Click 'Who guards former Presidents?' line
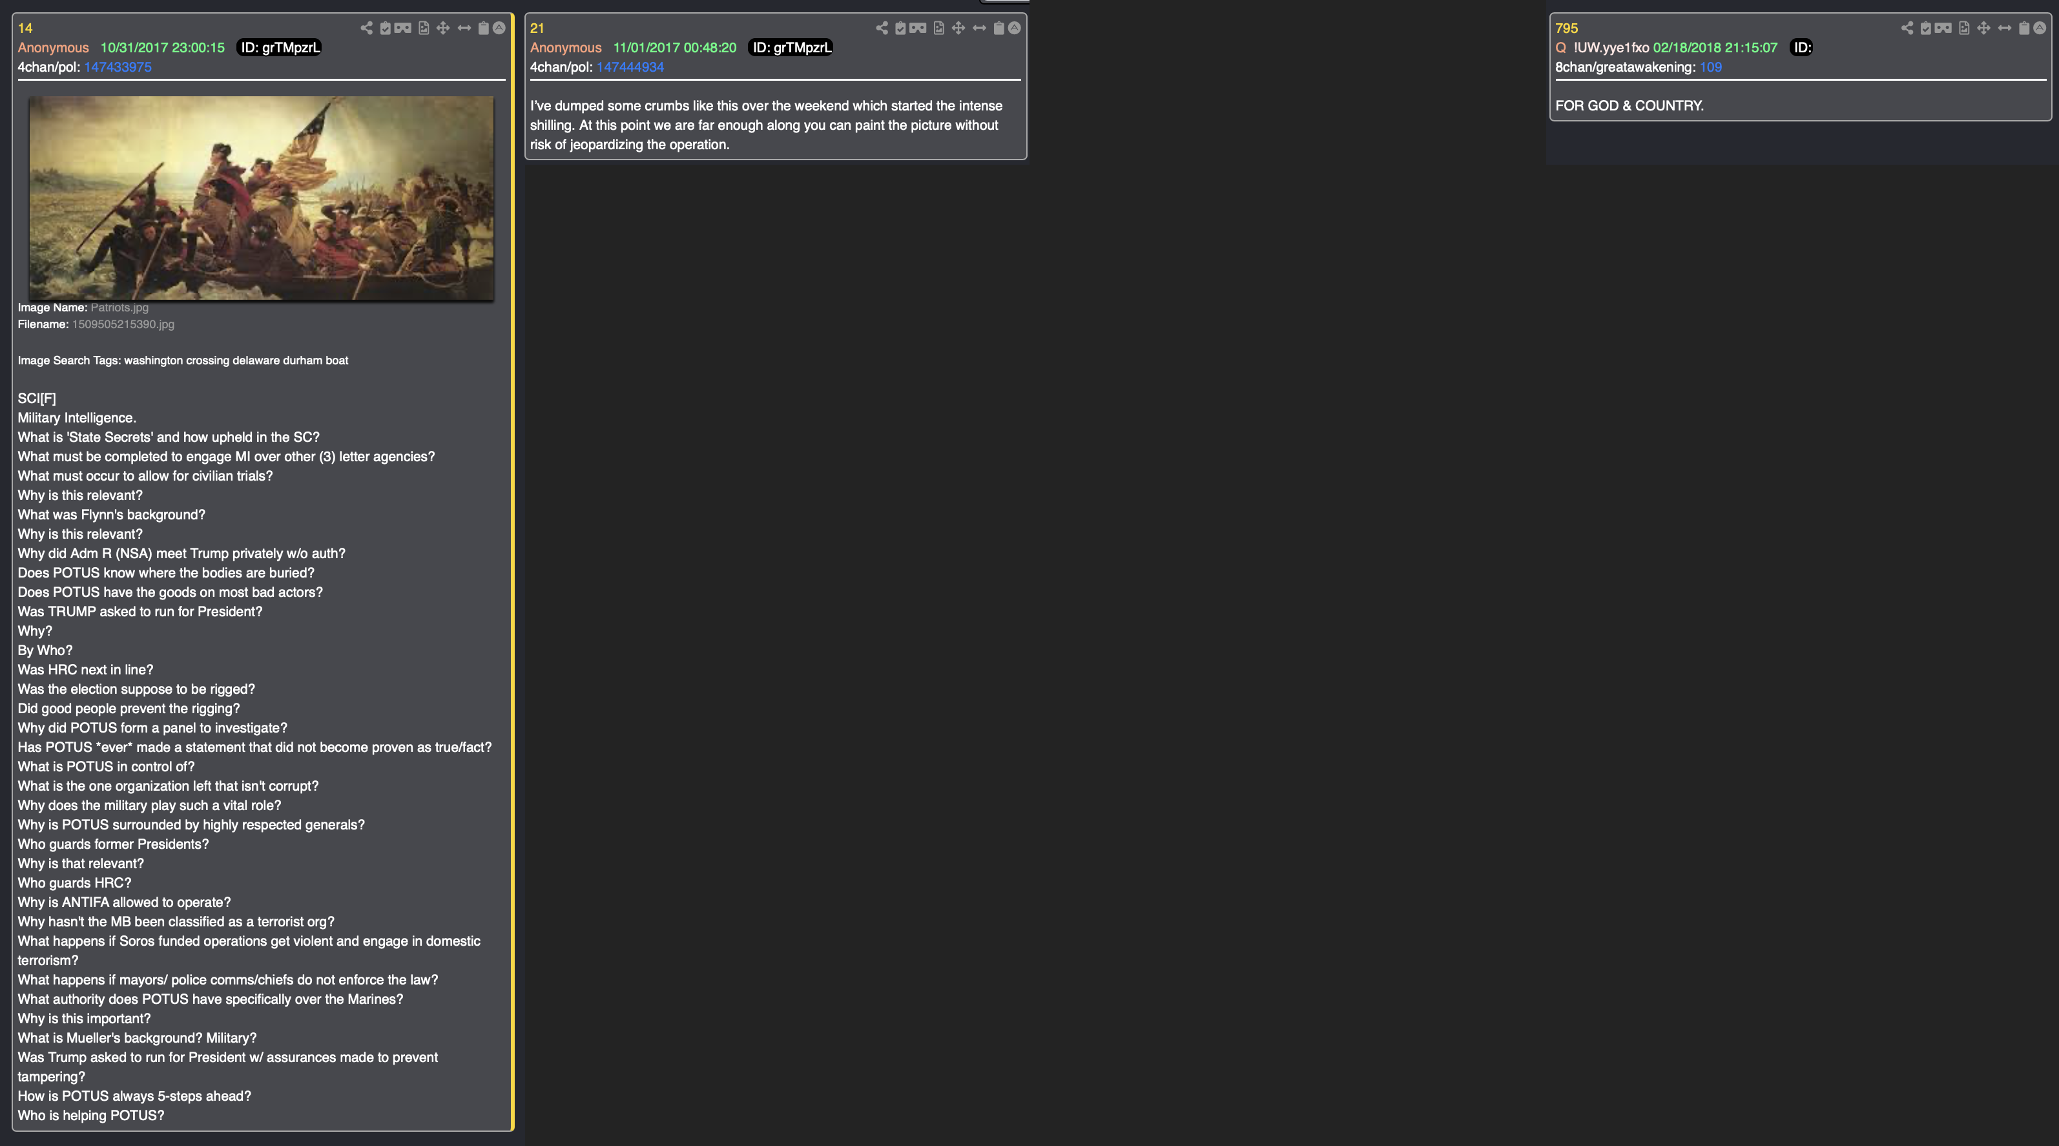The height and width of the screenshot is (1146, 2059). click(x=112, y=844)
